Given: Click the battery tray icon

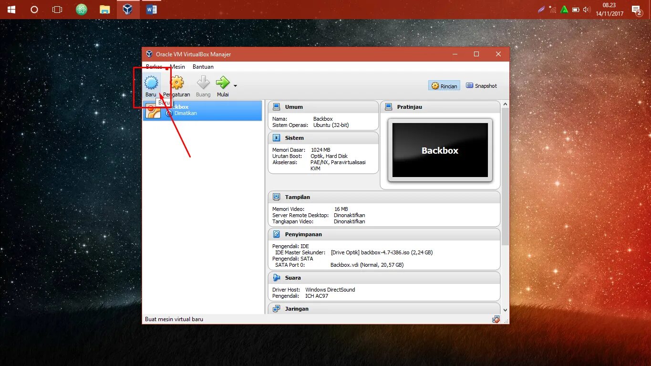Looking at the screenshot, I should [x=576, y=10].
